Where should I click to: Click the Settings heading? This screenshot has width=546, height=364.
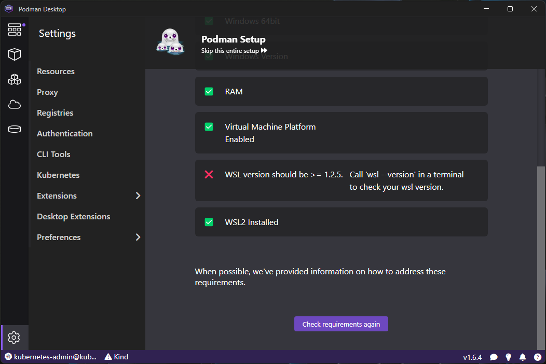57,33
